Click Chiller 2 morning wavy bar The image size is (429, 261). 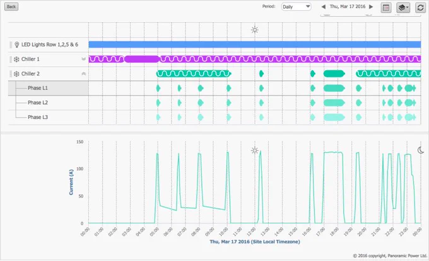(194, 74)
